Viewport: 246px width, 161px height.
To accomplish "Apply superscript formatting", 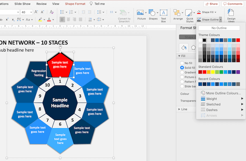I will [x=7, y=20].
